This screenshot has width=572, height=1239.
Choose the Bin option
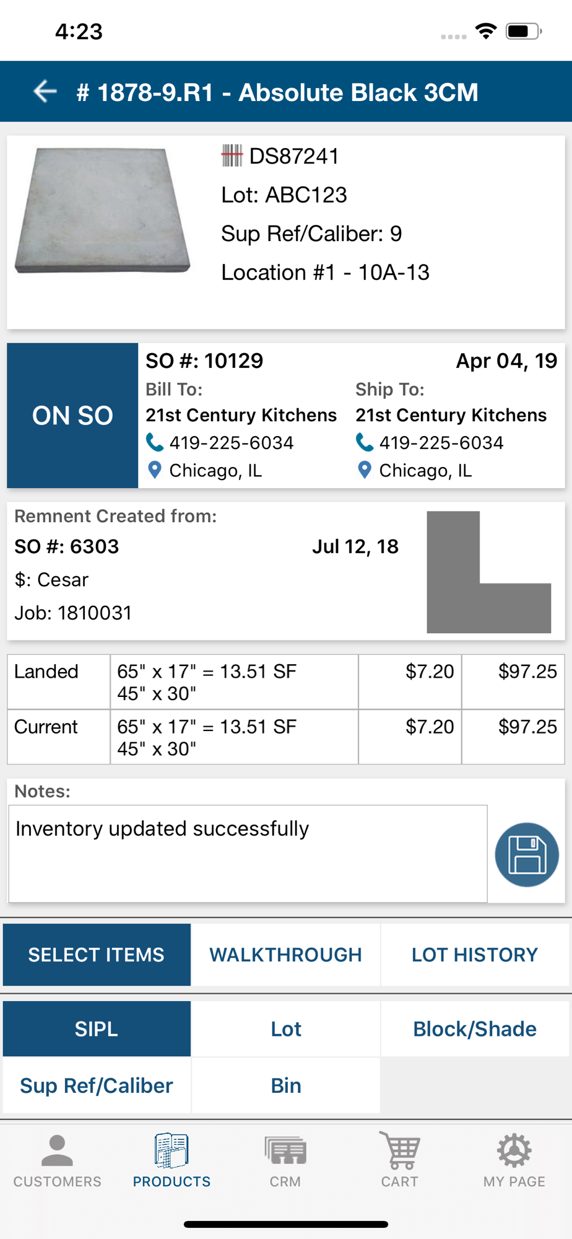pos(285,1085)
